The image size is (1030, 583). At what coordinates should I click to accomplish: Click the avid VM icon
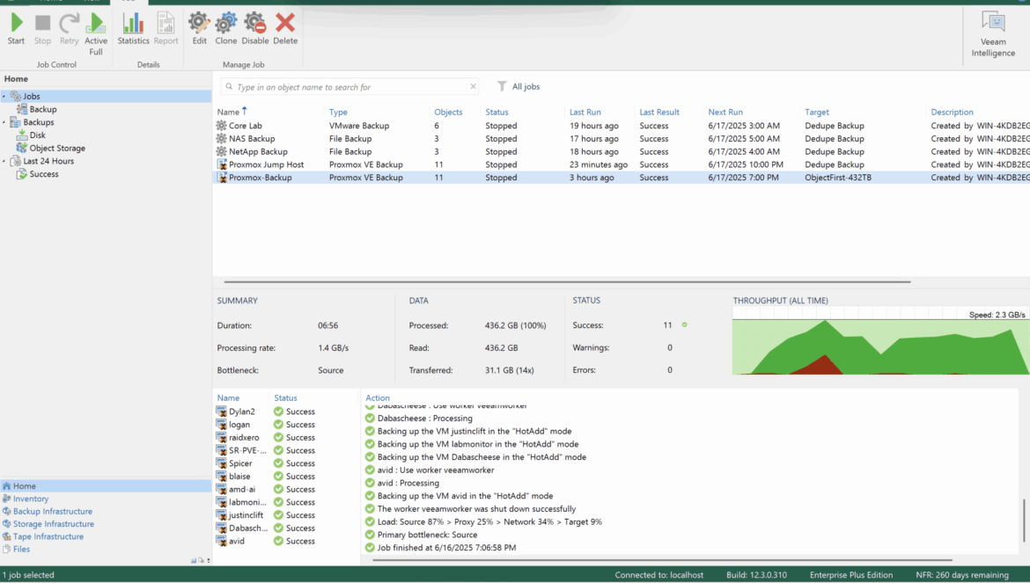click(x=221, y=541)
